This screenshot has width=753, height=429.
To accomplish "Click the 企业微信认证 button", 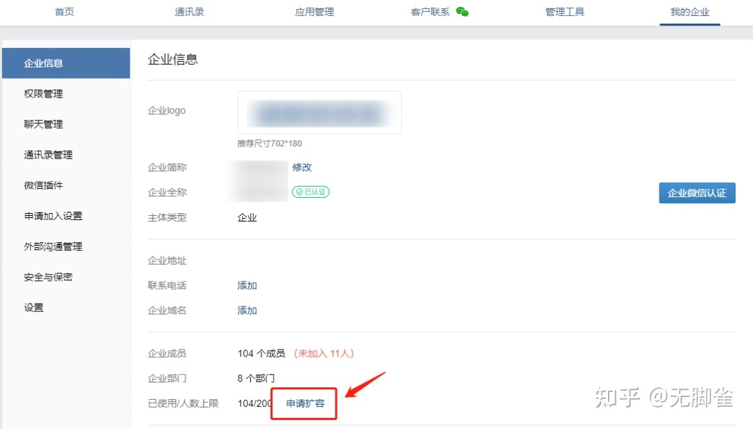I will pyautogui.click(x=697, y=193).
